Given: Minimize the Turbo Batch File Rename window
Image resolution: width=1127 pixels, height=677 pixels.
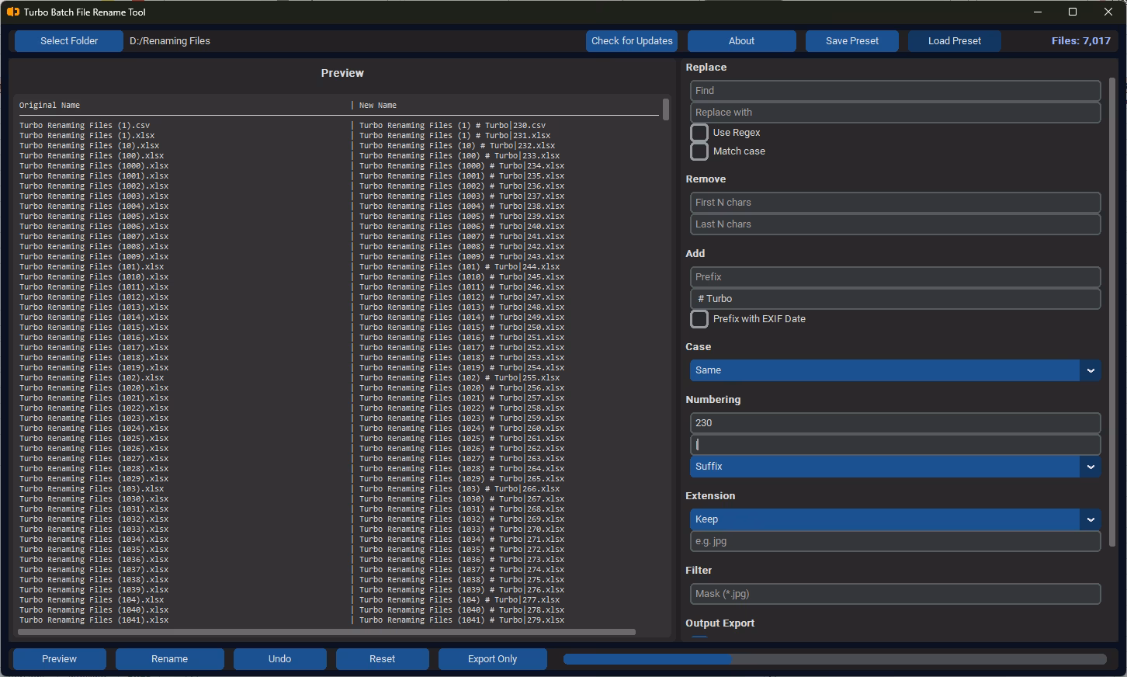Looking at the screenshot, I should (x=1039, y=12).
